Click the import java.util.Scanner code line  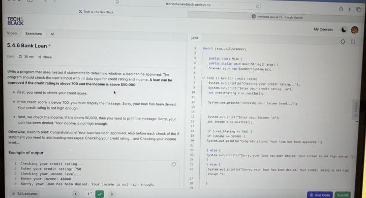click(x=224, y=49)
